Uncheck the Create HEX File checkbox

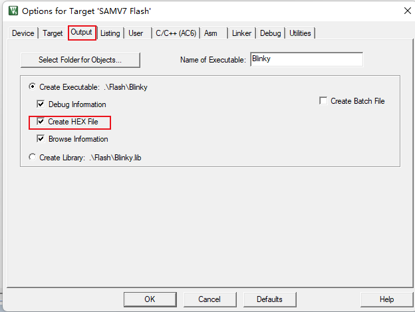coord(41,122)
